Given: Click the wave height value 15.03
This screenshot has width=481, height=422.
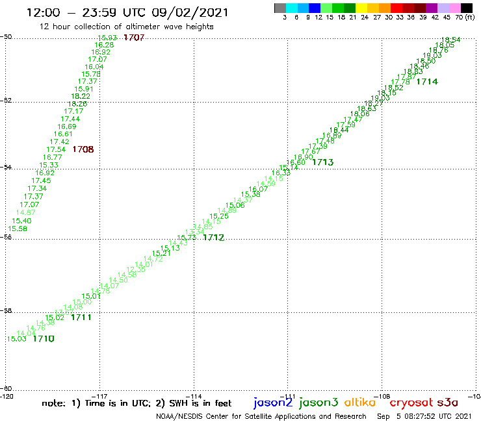Looking at the screenshot, I should coord(16,339).
